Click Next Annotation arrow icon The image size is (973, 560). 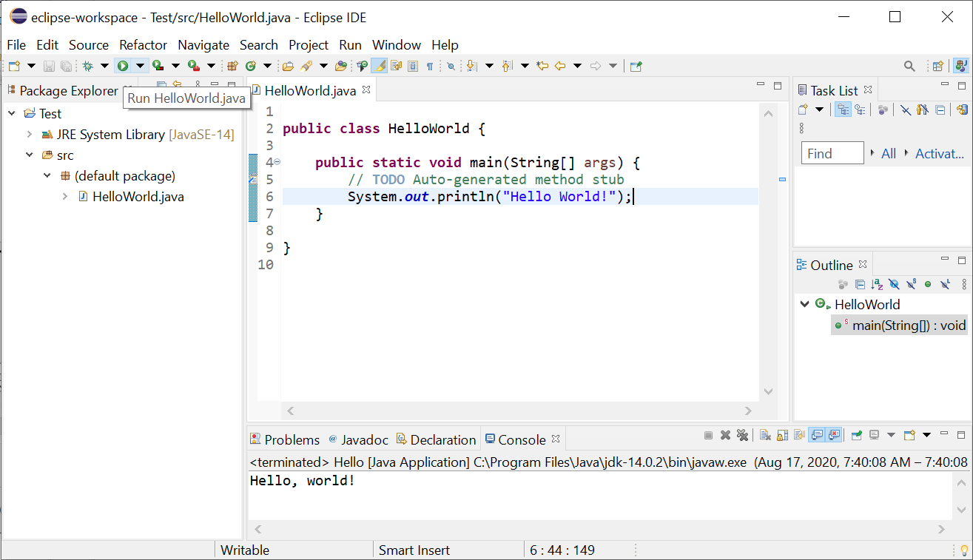pos(471,66)
